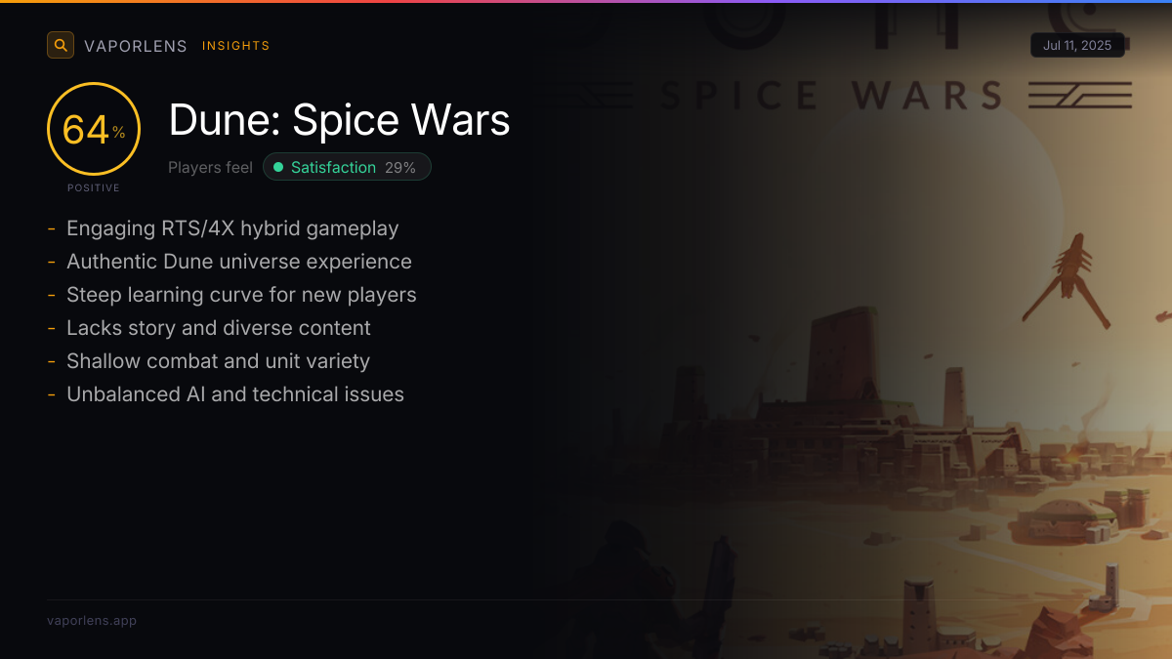The image size is (1172, 659).
Task: Click the Dune: Spice Wars title
Action: tap(340, 121)
